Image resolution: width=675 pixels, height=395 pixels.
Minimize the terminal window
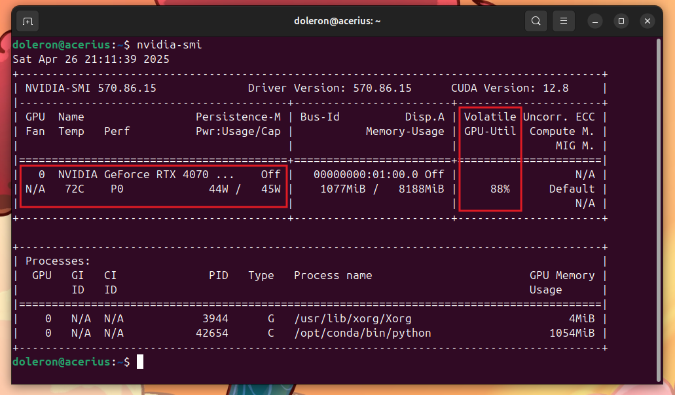point(594,21)
